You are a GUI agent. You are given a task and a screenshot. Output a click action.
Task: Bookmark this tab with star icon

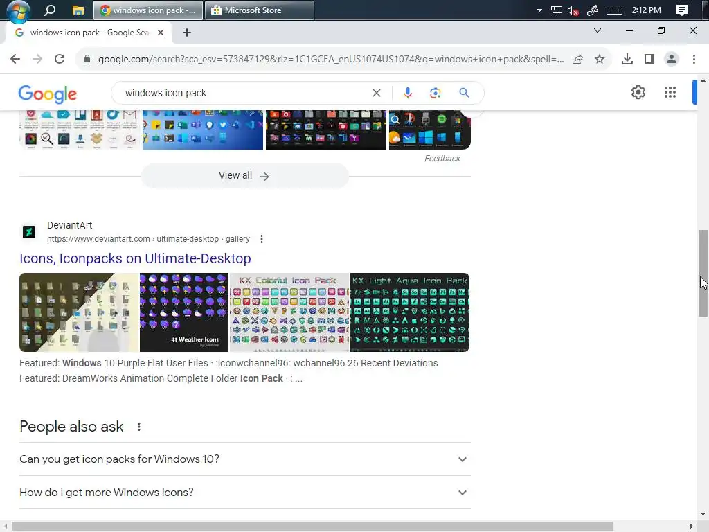(x=600, y=59)
